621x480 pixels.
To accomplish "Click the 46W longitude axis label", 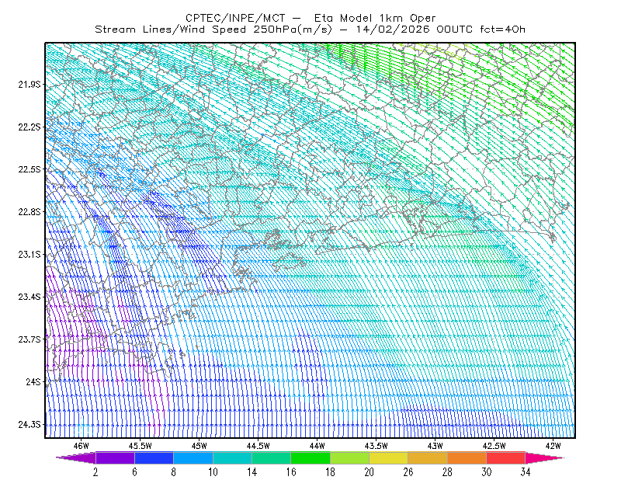I will tap(82, 446).
